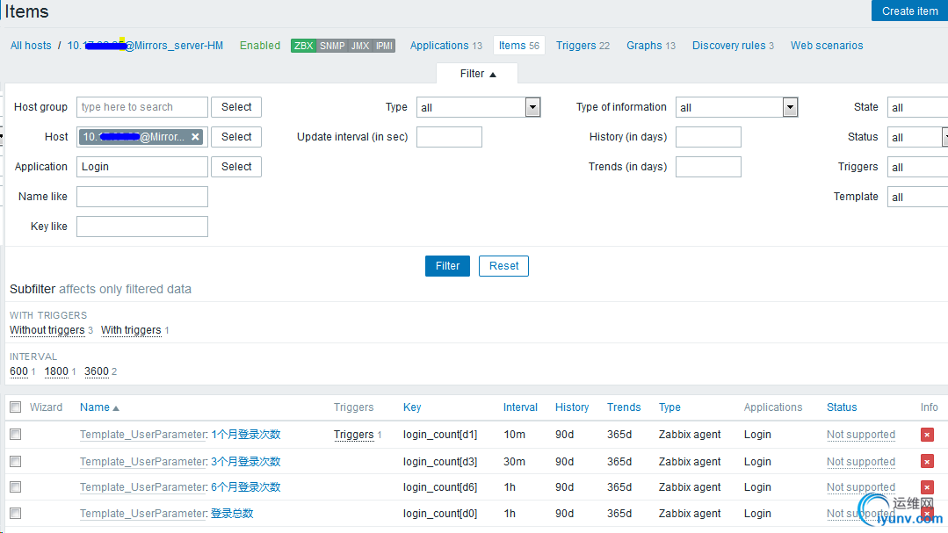Sort by Key column header
948x533 pixels.
tap(412, 407)
